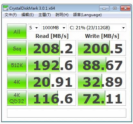Open the 語言(Language) menu
The width and height of the screenshot is (133, 124).
click(x=87, y=15)
